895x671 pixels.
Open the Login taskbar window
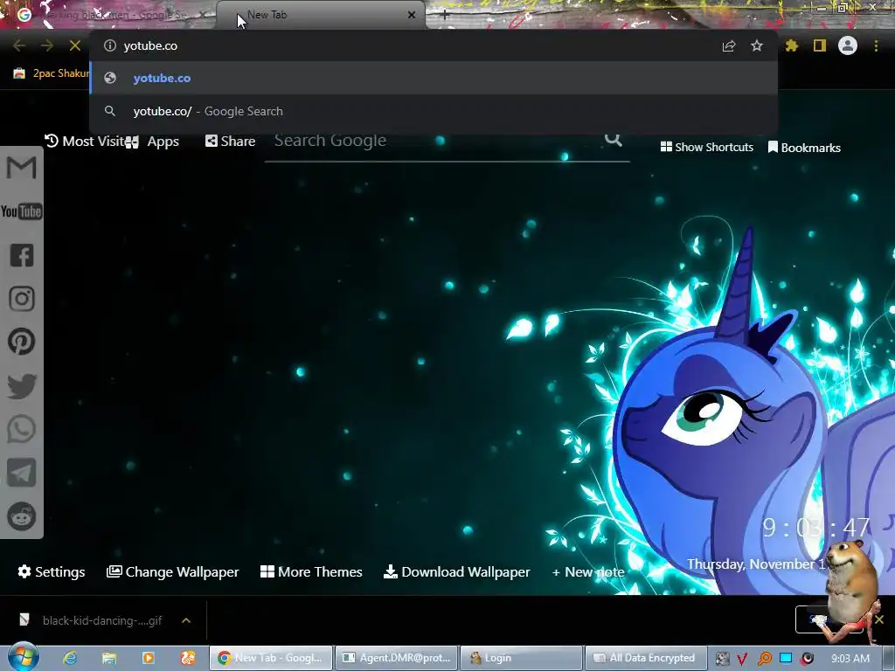coord(521,658)
